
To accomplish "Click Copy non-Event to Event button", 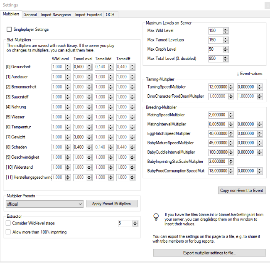I will pos(242,190).
